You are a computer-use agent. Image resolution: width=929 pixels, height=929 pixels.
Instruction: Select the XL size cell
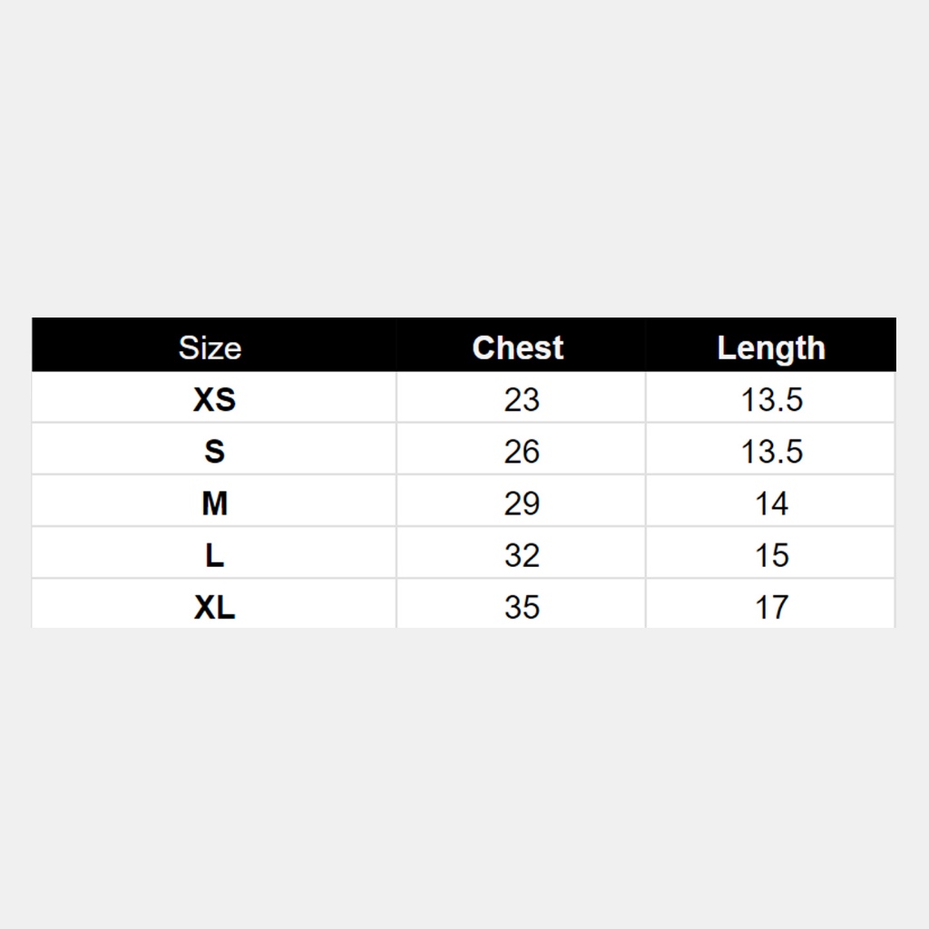coord(214,604)
